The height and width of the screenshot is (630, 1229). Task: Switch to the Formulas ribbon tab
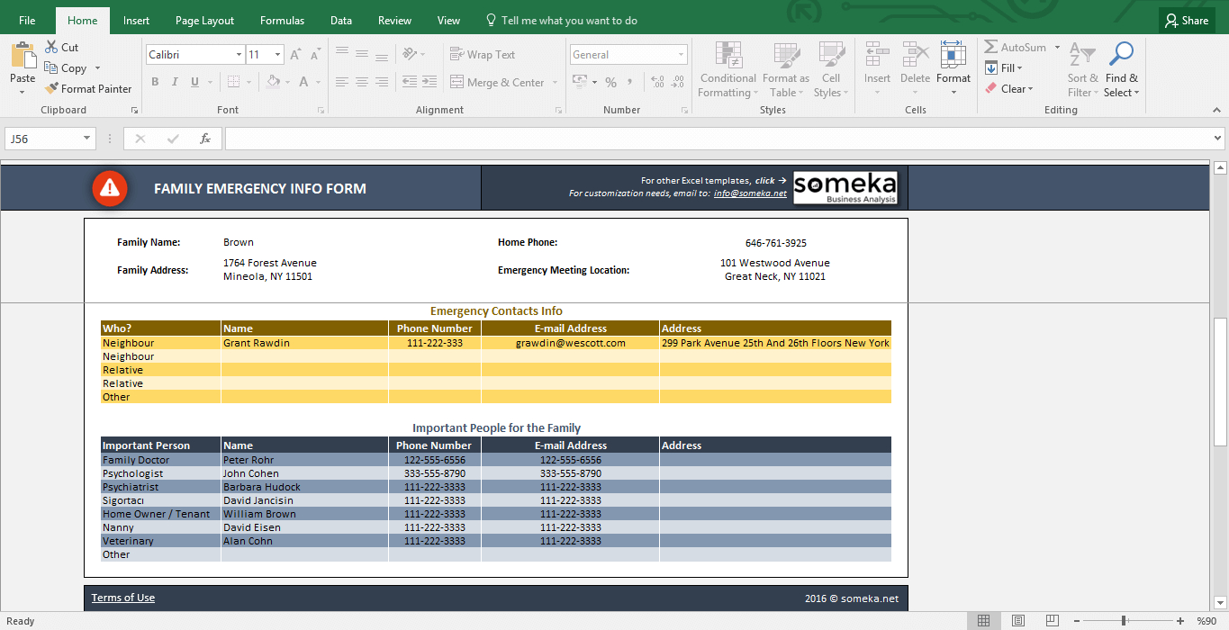[282, 19]
